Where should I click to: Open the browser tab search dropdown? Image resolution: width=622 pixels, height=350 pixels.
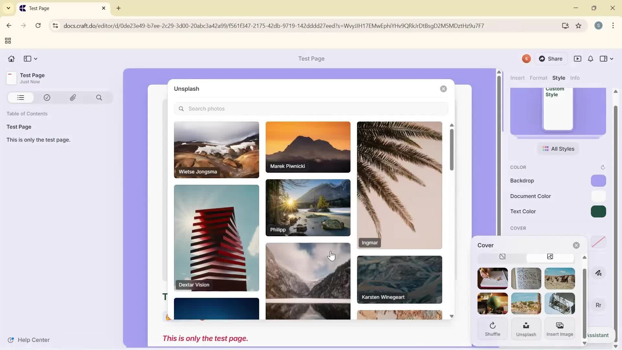point(8,8)
